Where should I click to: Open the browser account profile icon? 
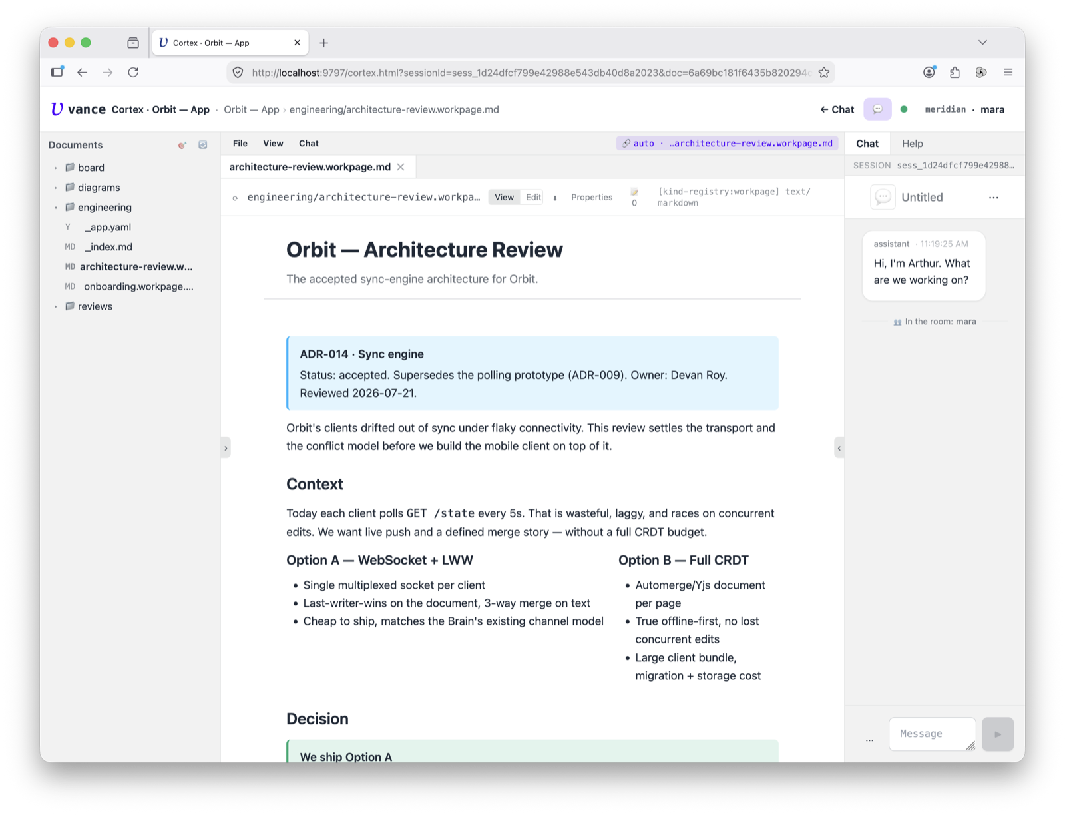(929, 72)
